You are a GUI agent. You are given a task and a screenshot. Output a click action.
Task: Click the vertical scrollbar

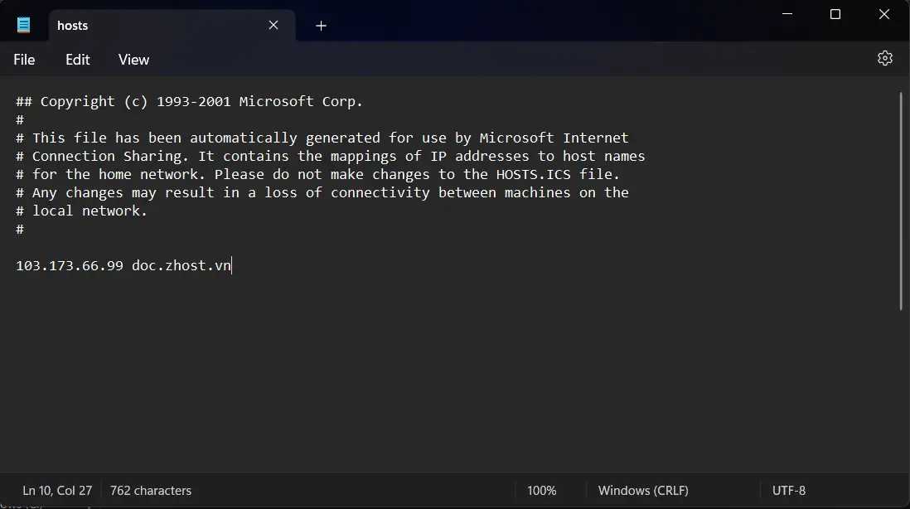coord(901,201)
